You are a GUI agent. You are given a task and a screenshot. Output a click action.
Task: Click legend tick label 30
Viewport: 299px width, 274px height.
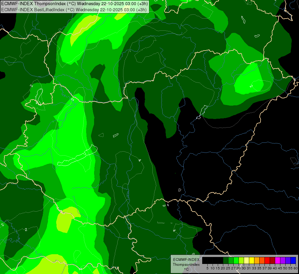click(x=244, y=268)
